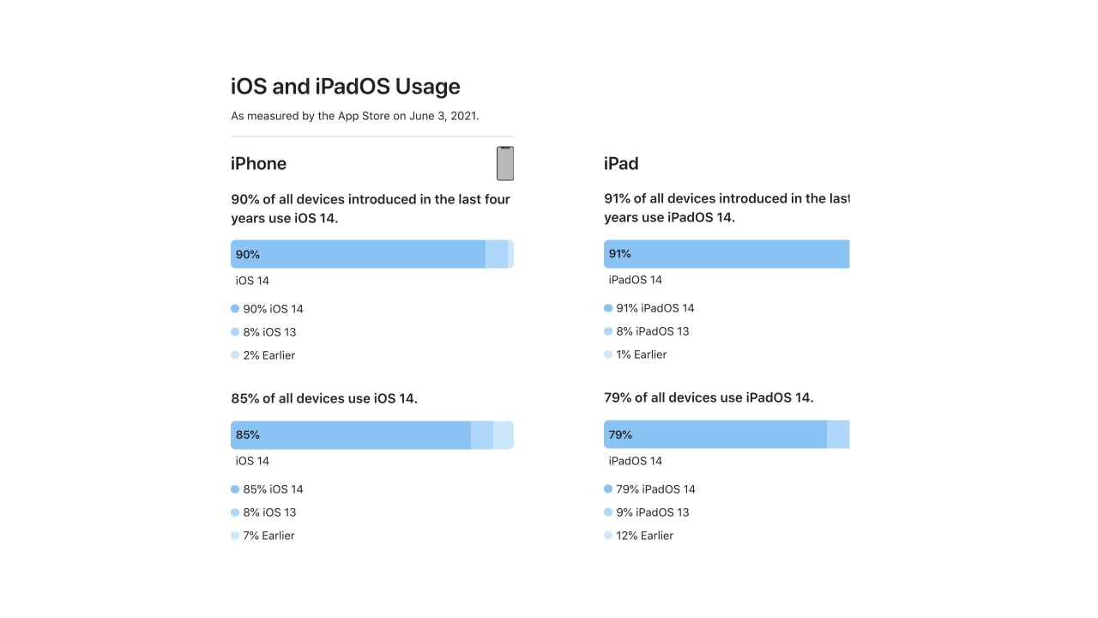
Task: Click the 90% iOS 14 bar segment
Action: coord(358,254)
